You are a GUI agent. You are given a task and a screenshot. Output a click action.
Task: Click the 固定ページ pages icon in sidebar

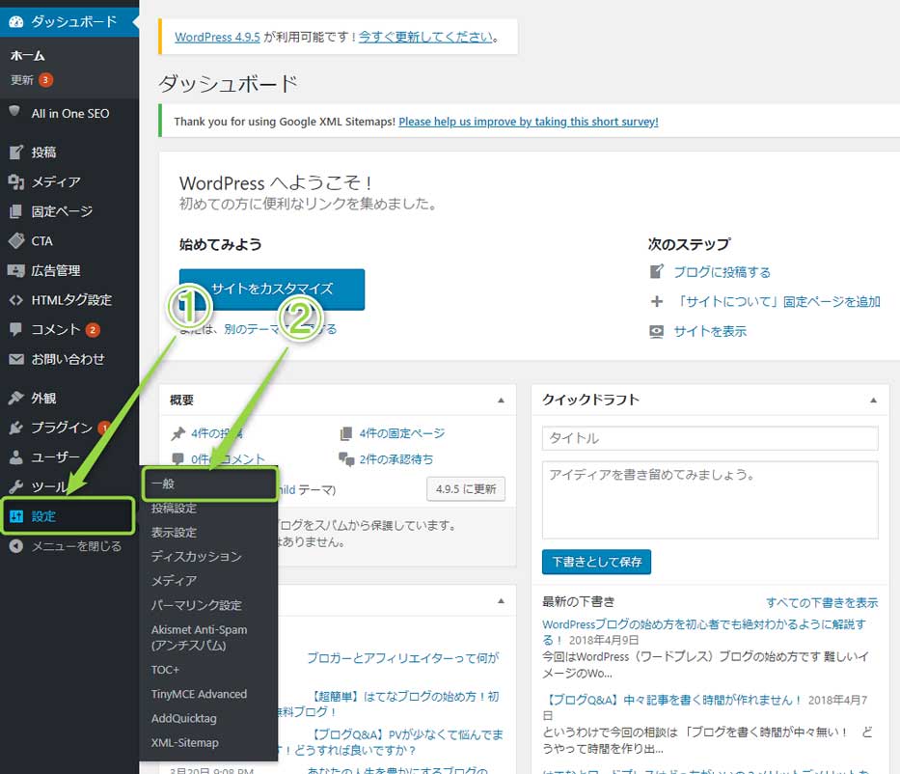coord(16,211)
